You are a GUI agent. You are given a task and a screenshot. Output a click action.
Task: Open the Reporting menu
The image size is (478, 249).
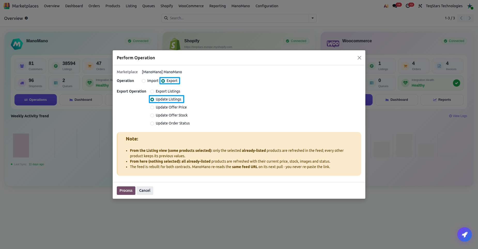point(218,6)
